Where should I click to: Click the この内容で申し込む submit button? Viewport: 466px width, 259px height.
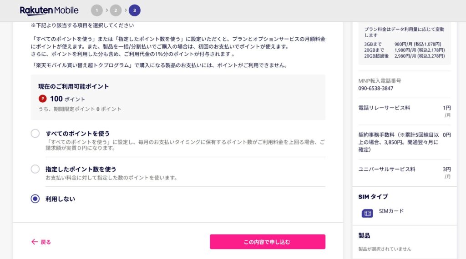click(267, 242)
